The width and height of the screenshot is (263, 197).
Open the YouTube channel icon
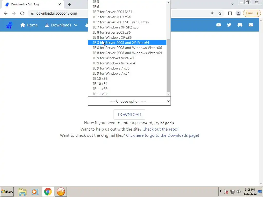click(x=219, y=25)
